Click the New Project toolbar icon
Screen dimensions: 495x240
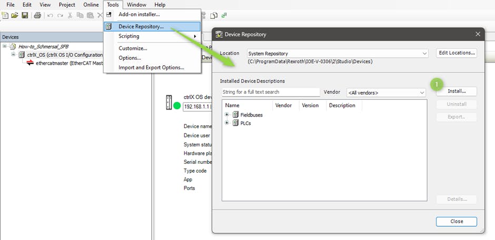coord(5,15)
